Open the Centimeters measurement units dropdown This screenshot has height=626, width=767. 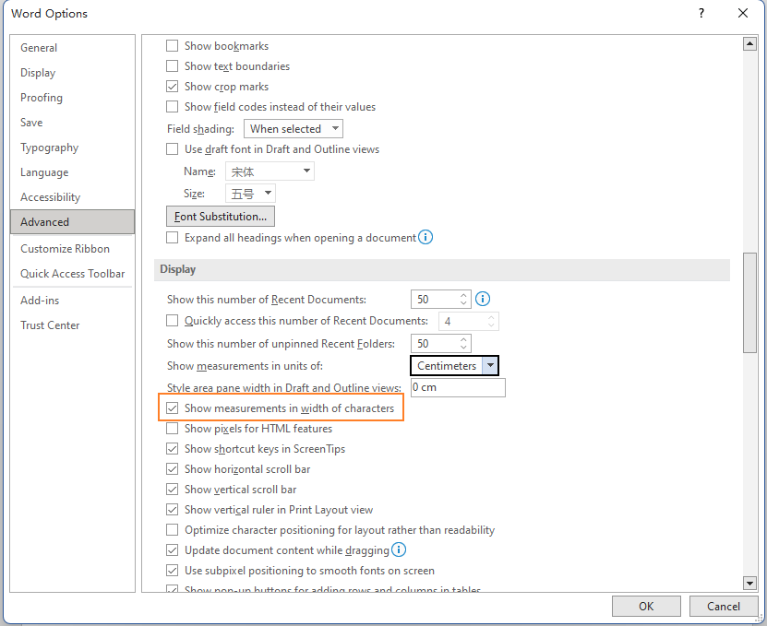click(x=454, y=365)
